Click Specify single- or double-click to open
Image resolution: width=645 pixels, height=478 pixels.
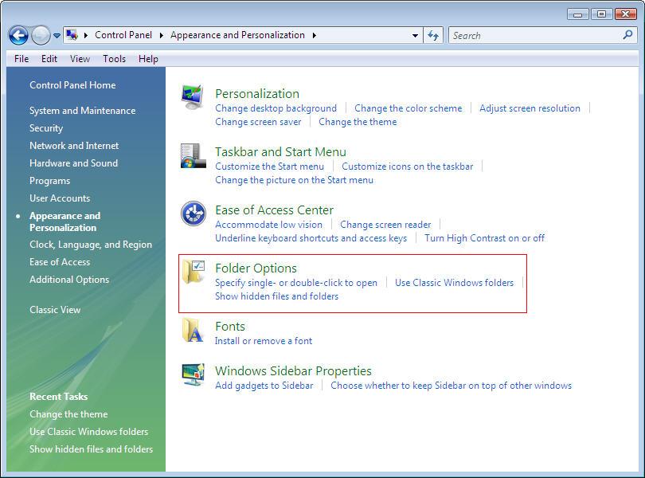point(296,283)
